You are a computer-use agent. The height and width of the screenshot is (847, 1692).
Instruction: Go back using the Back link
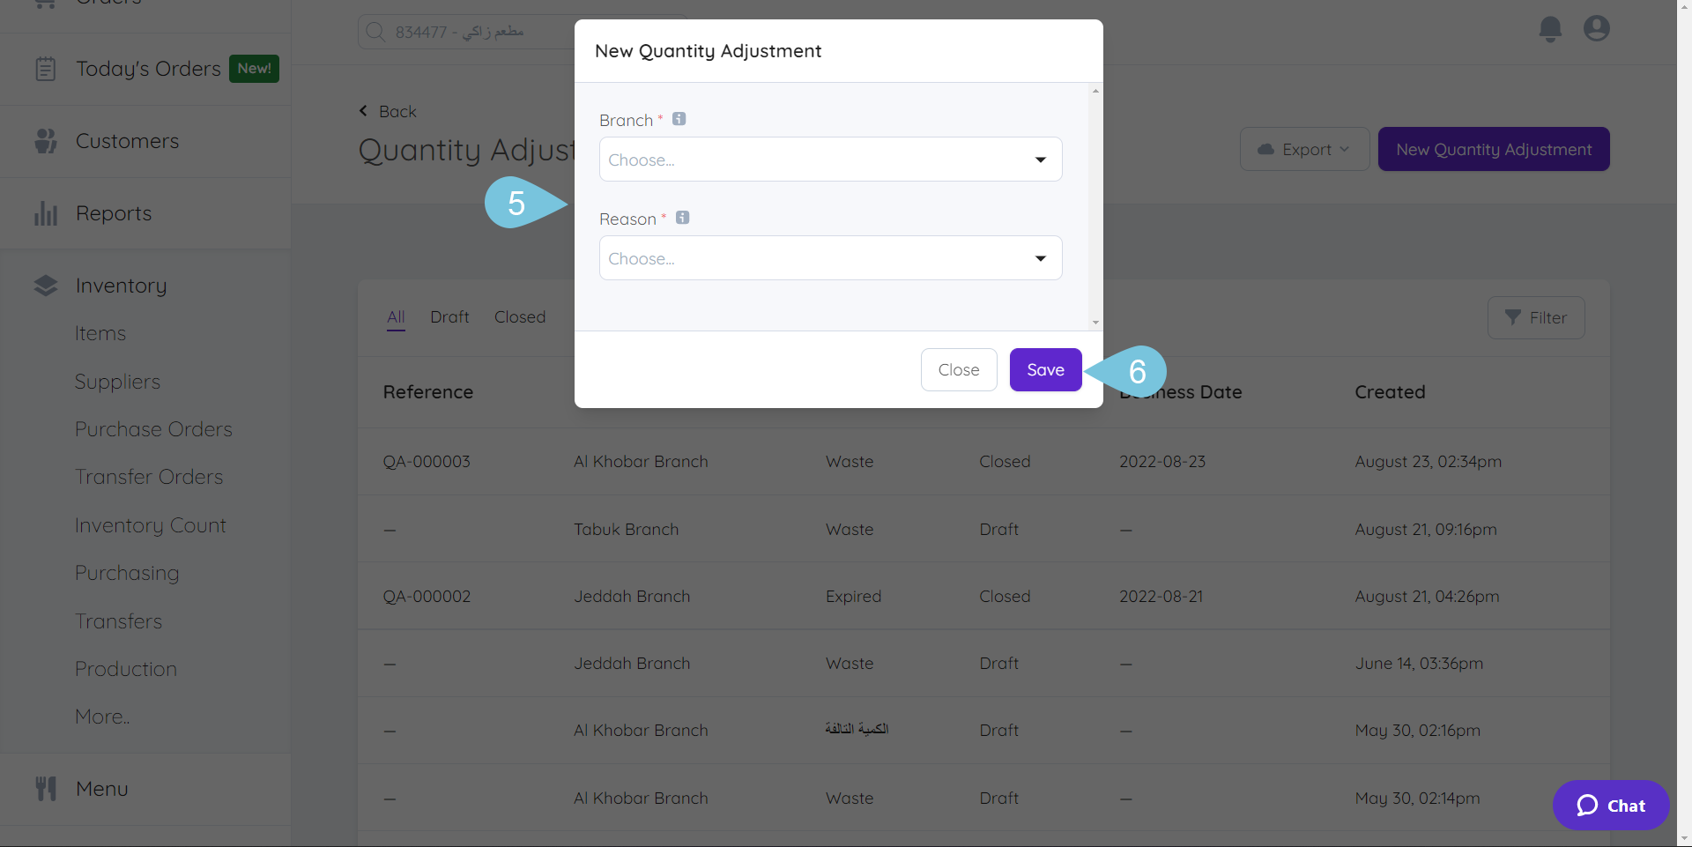[x=389, y=112]
